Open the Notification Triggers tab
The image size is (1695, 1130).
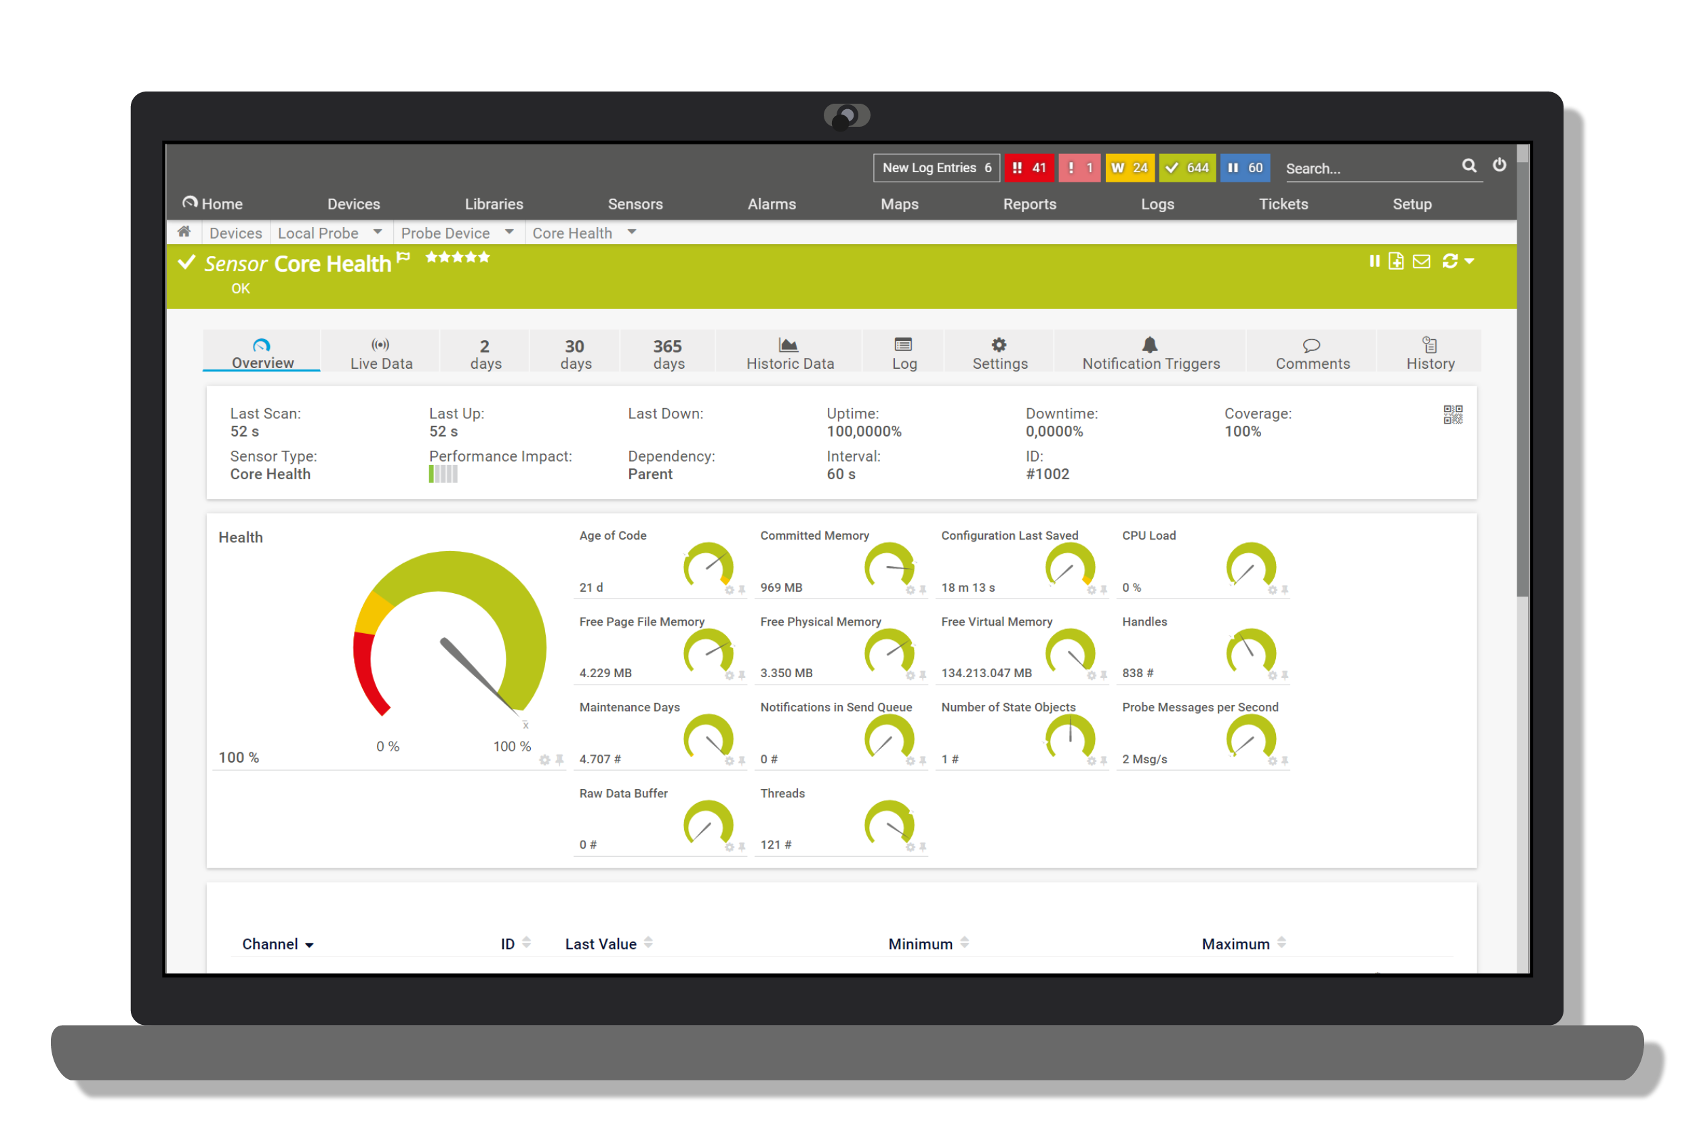coord(1149,353)
